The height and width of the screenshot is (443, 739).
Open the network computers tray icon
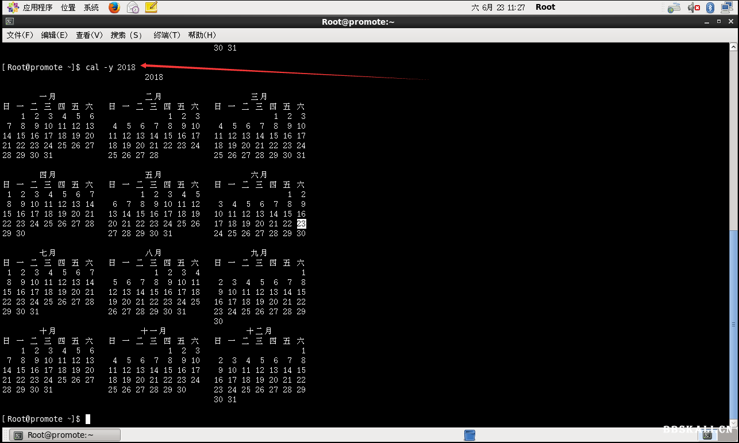pyautogui.click(x=726, y=7)
